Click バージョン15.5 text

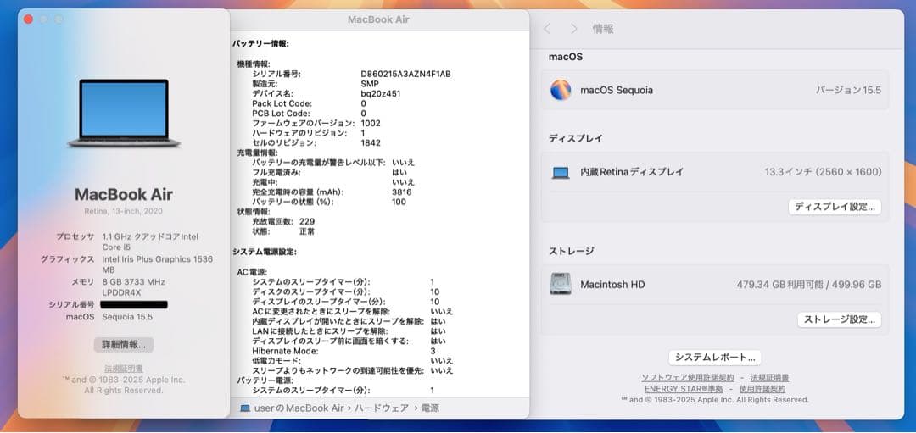(x=848, y=90)
